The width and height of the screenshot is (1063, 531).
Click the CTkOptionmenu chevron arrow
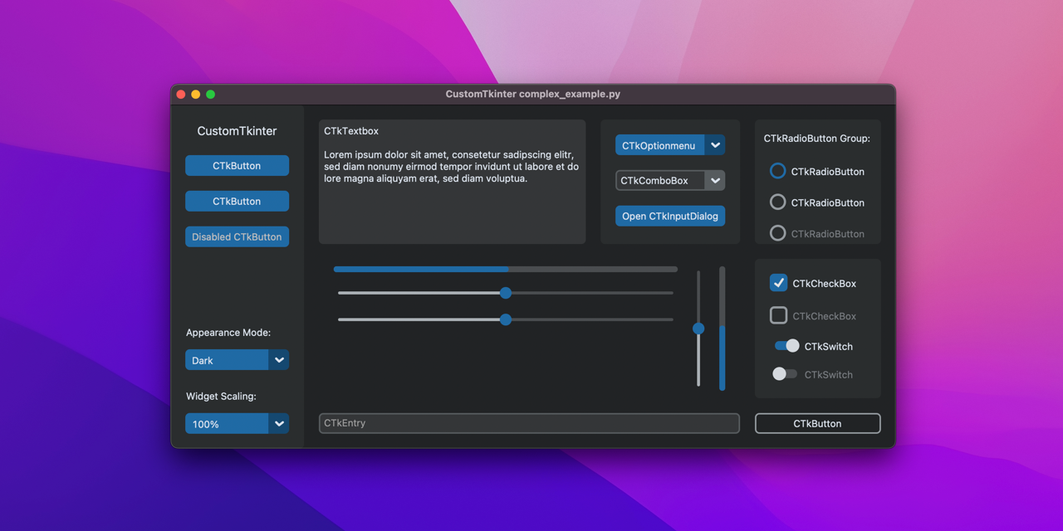pos(715,144)
